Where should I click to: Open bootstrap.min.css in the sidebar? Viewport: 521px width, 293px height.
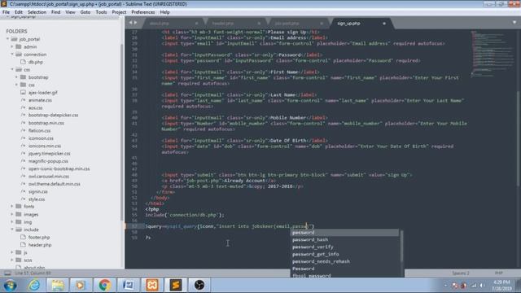[x=46, y=123]
